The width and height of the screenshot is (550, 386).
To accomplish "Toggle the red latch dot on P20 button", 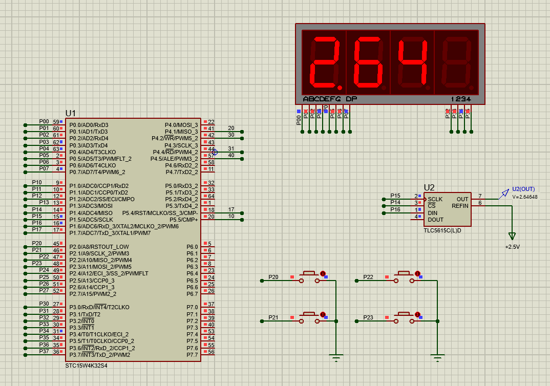I will 323,273.
